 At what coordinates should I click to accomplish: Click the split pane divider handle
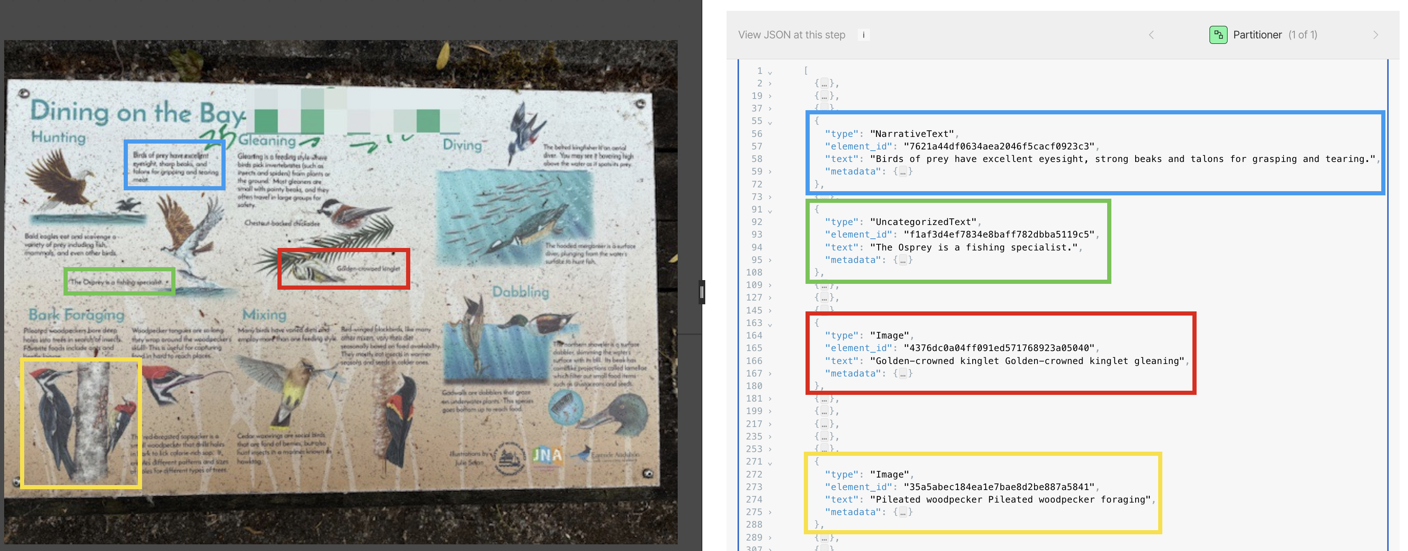point(702,292)
